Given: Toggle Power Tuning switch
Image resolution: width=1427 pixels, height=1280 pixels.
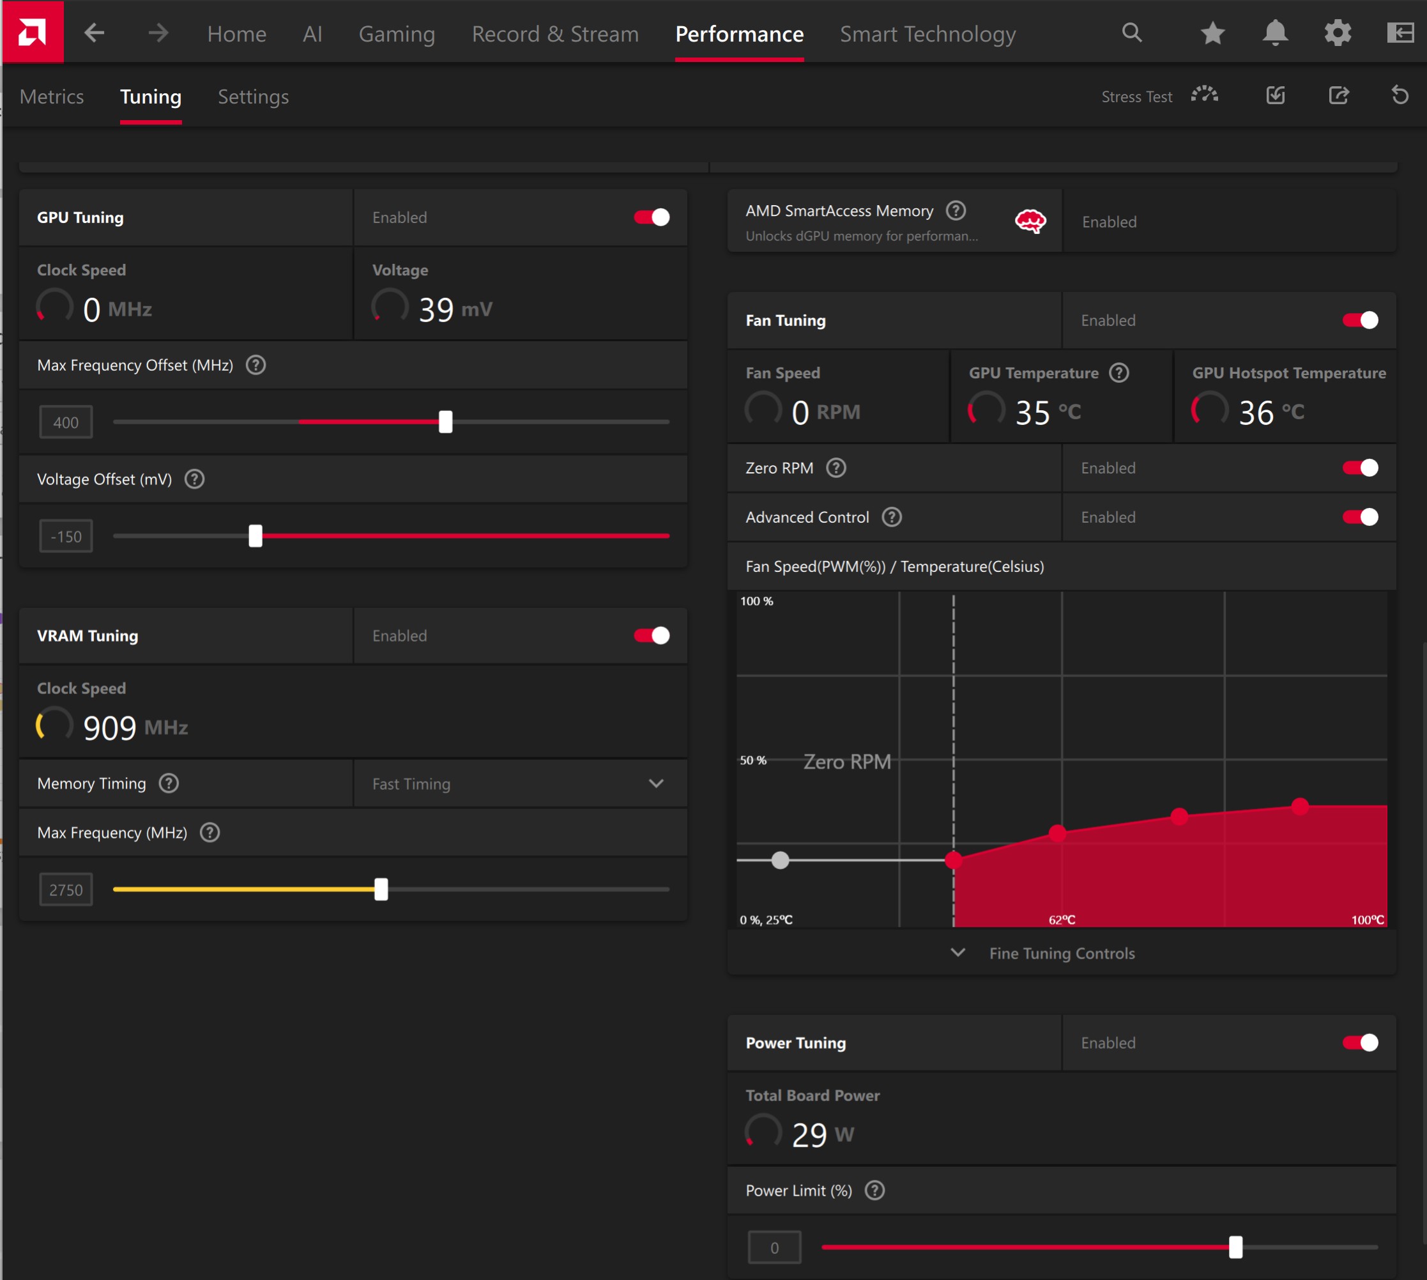Looking at the screenshot, I should pyautogui.click(x=1360, y=1042).
